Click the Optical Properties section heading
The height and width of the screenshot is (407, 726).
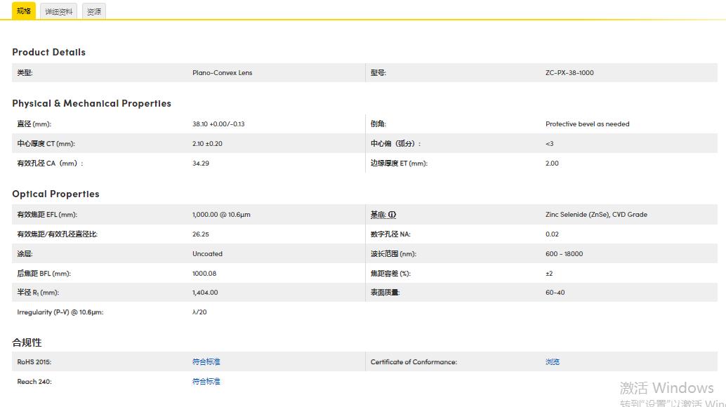click(55, 194)
